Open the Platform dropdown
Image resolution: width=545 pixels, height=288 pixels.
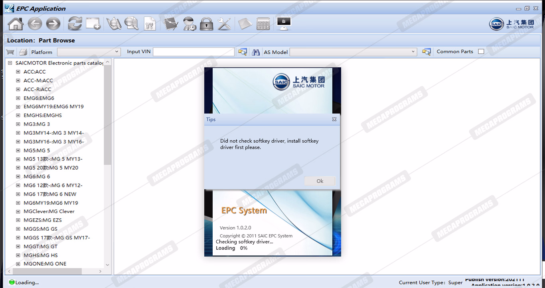(x=89, y=52)
